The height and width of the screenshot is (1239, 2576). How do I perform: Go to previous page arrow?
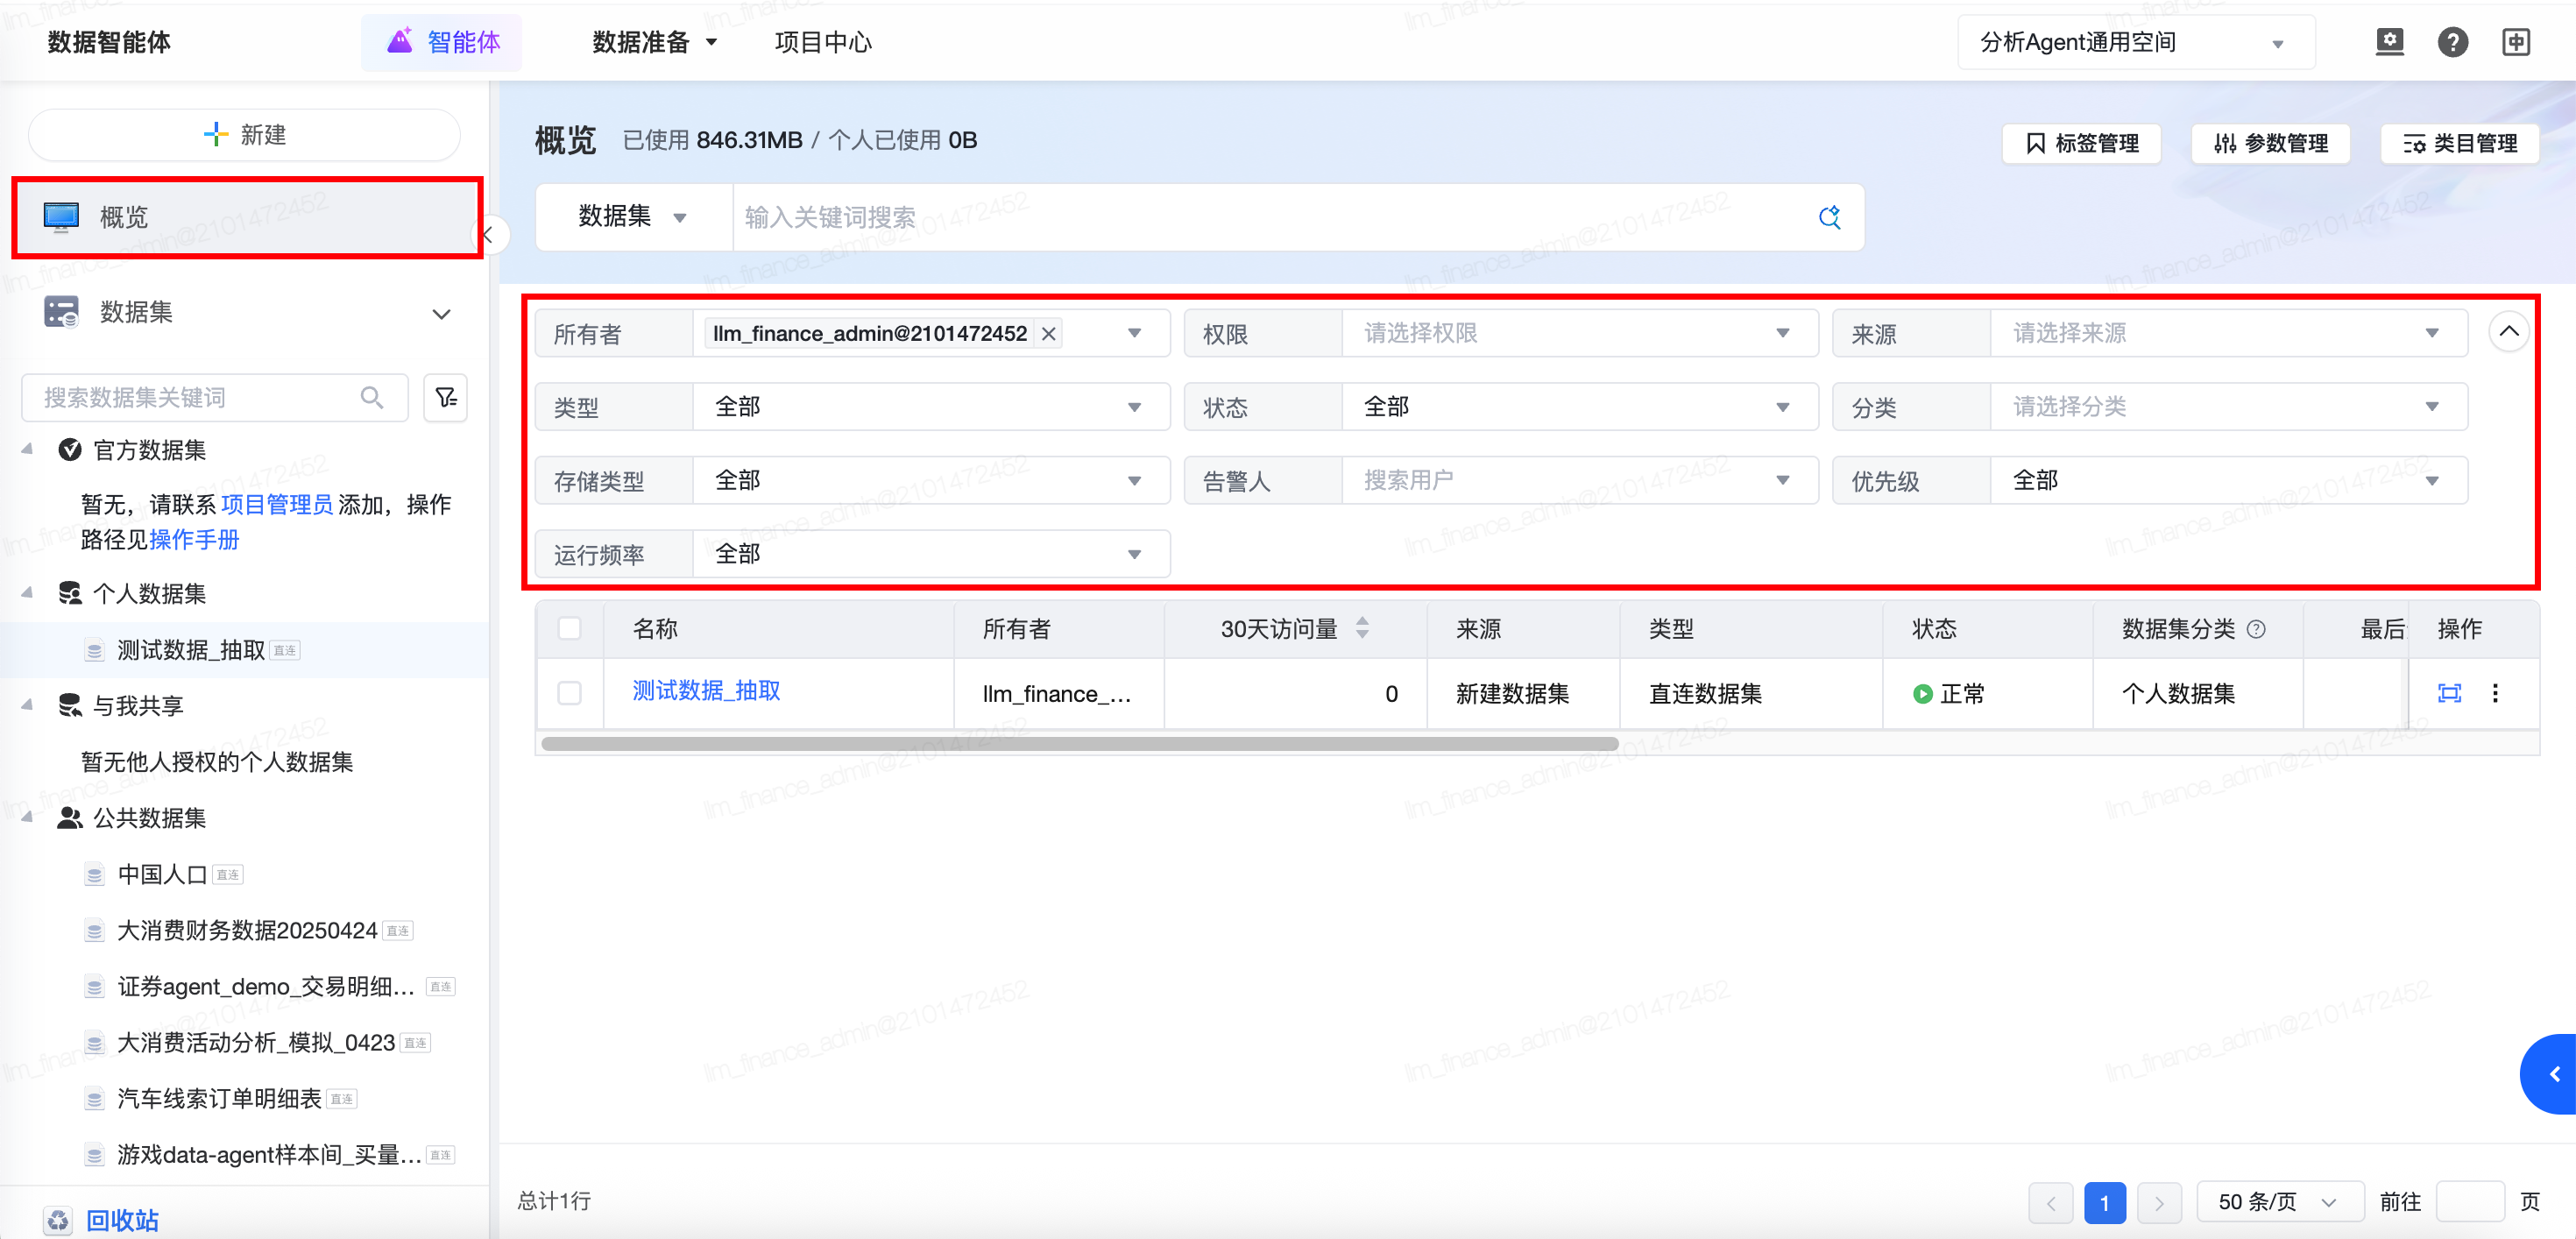[x=2051, y=1202]
